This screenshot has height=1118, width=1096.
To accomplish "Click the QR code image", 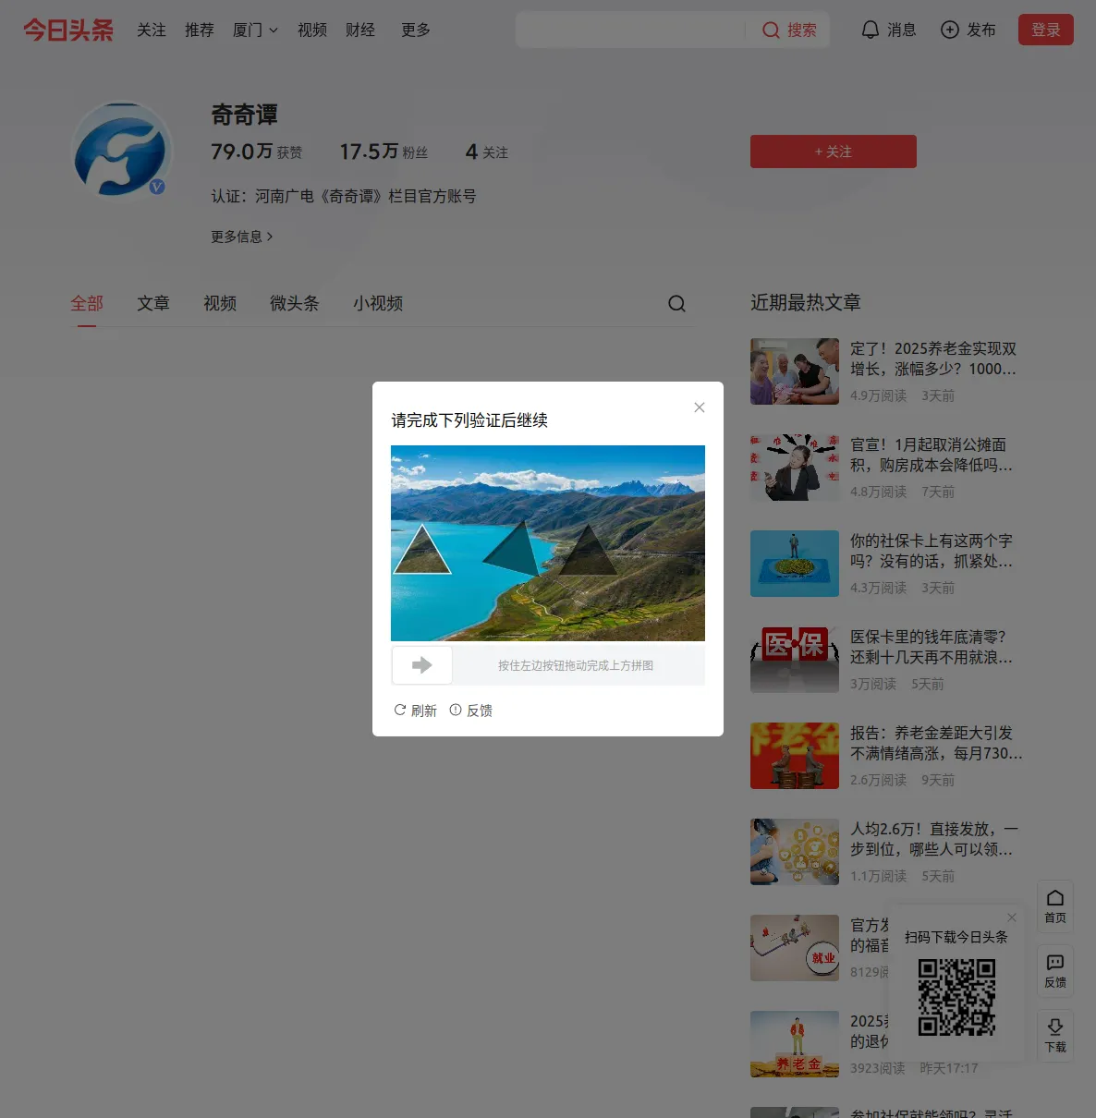I will tap(956, 997).
